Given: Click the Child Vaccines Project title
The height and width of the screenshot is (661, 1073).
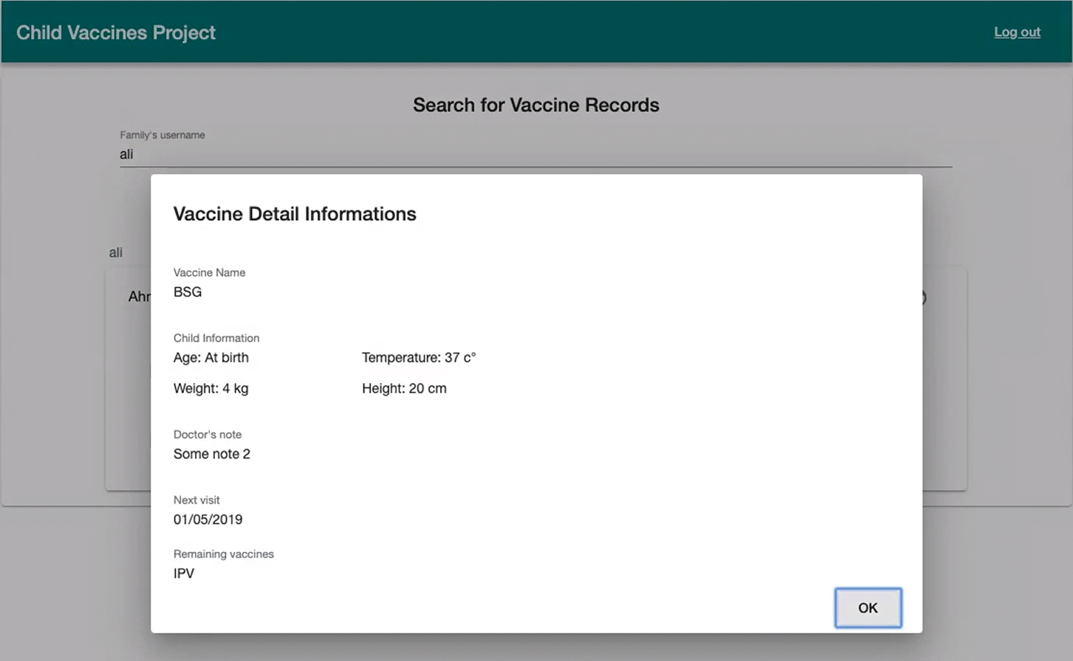Looking at the screenshot, I should [116, 33].
